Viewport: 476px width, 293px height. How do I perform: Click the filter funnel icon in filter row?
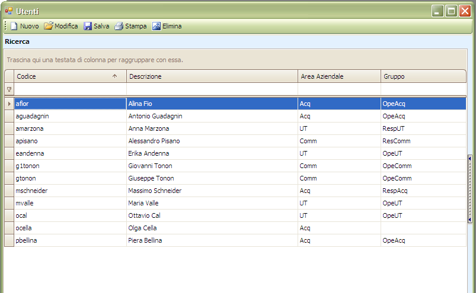9,89
